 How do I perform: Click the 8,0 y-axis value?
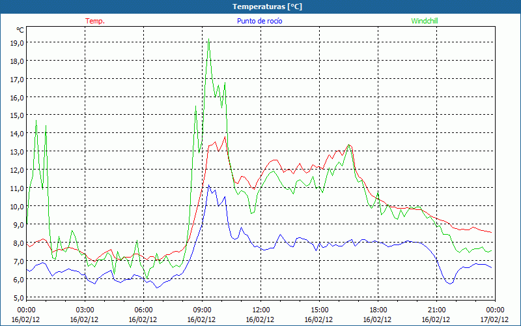click(19, 243)
